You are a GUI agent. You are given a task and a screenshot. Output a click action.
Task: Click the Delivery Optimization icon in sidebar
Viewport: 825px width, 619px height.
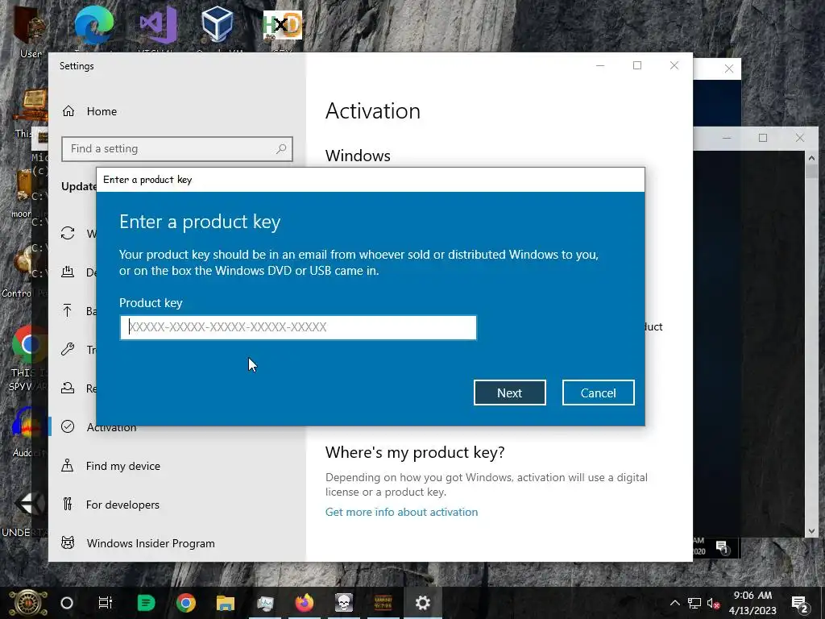[68, 272]
